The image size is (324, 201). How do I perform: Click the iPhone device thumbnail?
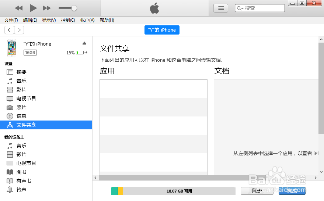[12, 48]
